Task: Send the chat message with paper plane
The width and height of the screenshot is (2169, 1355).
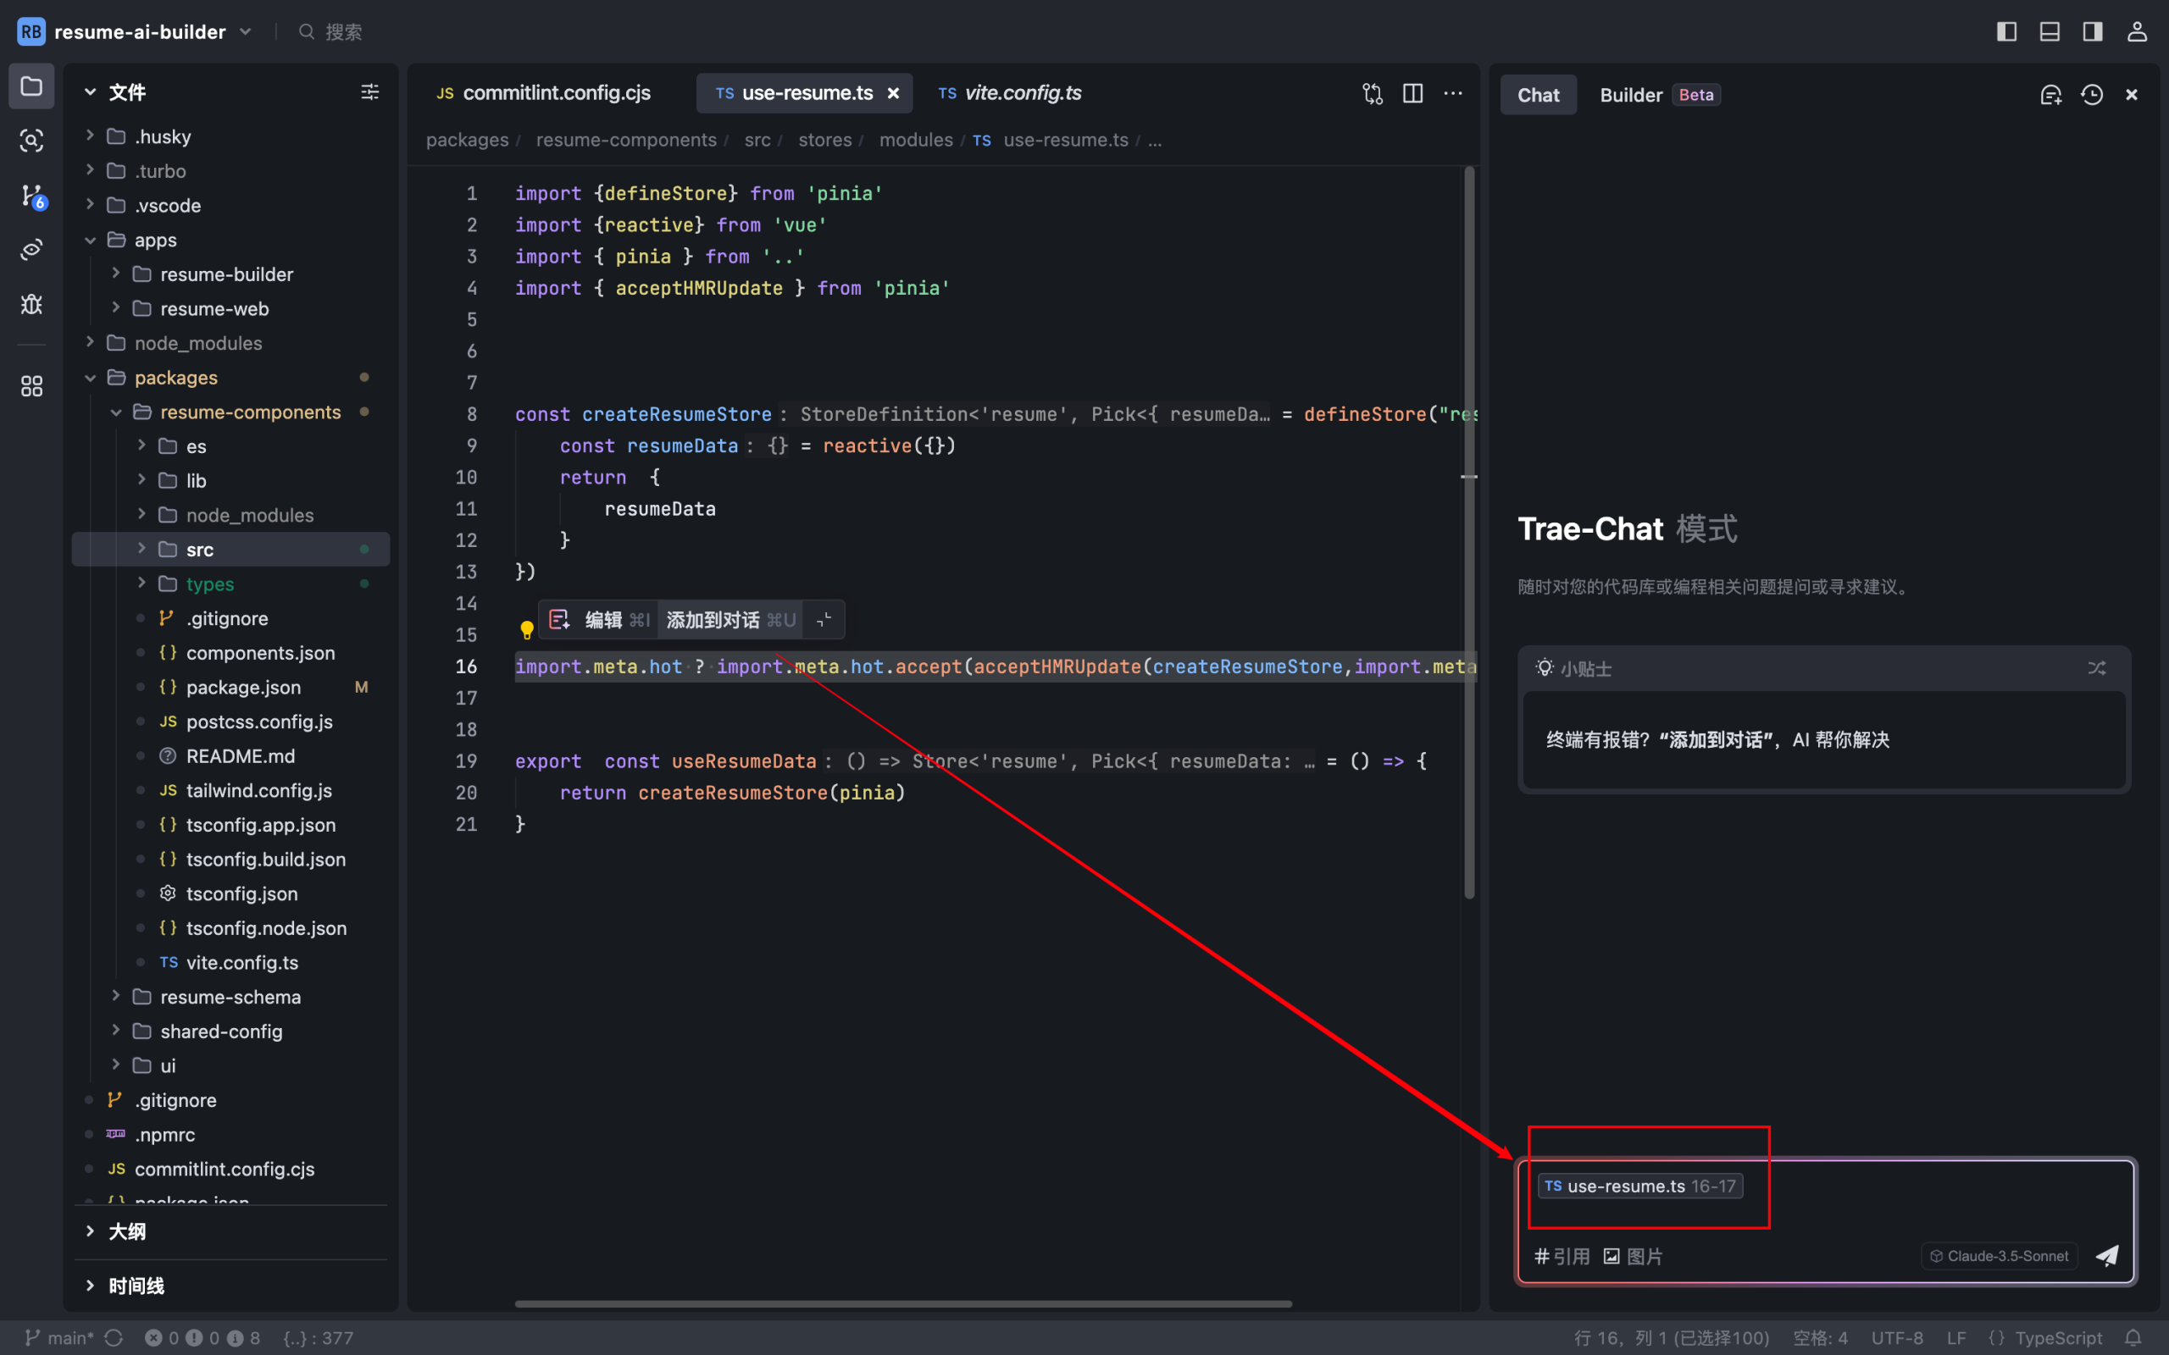Action: pyautogui.click(x=2107, y=1256)
